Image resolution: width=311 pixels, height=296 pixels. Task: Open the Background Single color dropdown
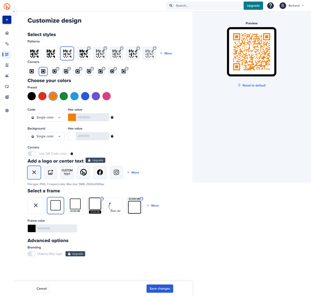pyautogui.click(x=46, y=136)
